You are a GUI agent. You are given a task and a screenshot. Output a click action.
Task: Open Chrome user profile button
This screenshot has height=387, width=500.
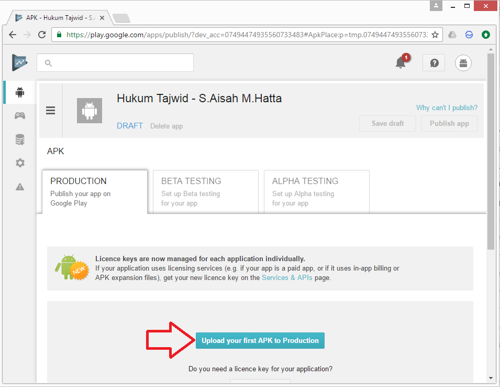coord(436,5)
